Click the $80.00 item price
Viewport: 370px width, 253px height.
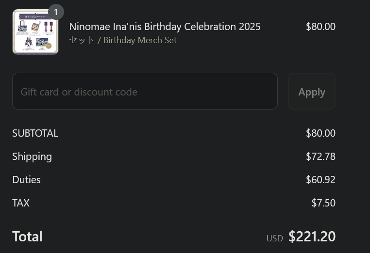[320, 26]
